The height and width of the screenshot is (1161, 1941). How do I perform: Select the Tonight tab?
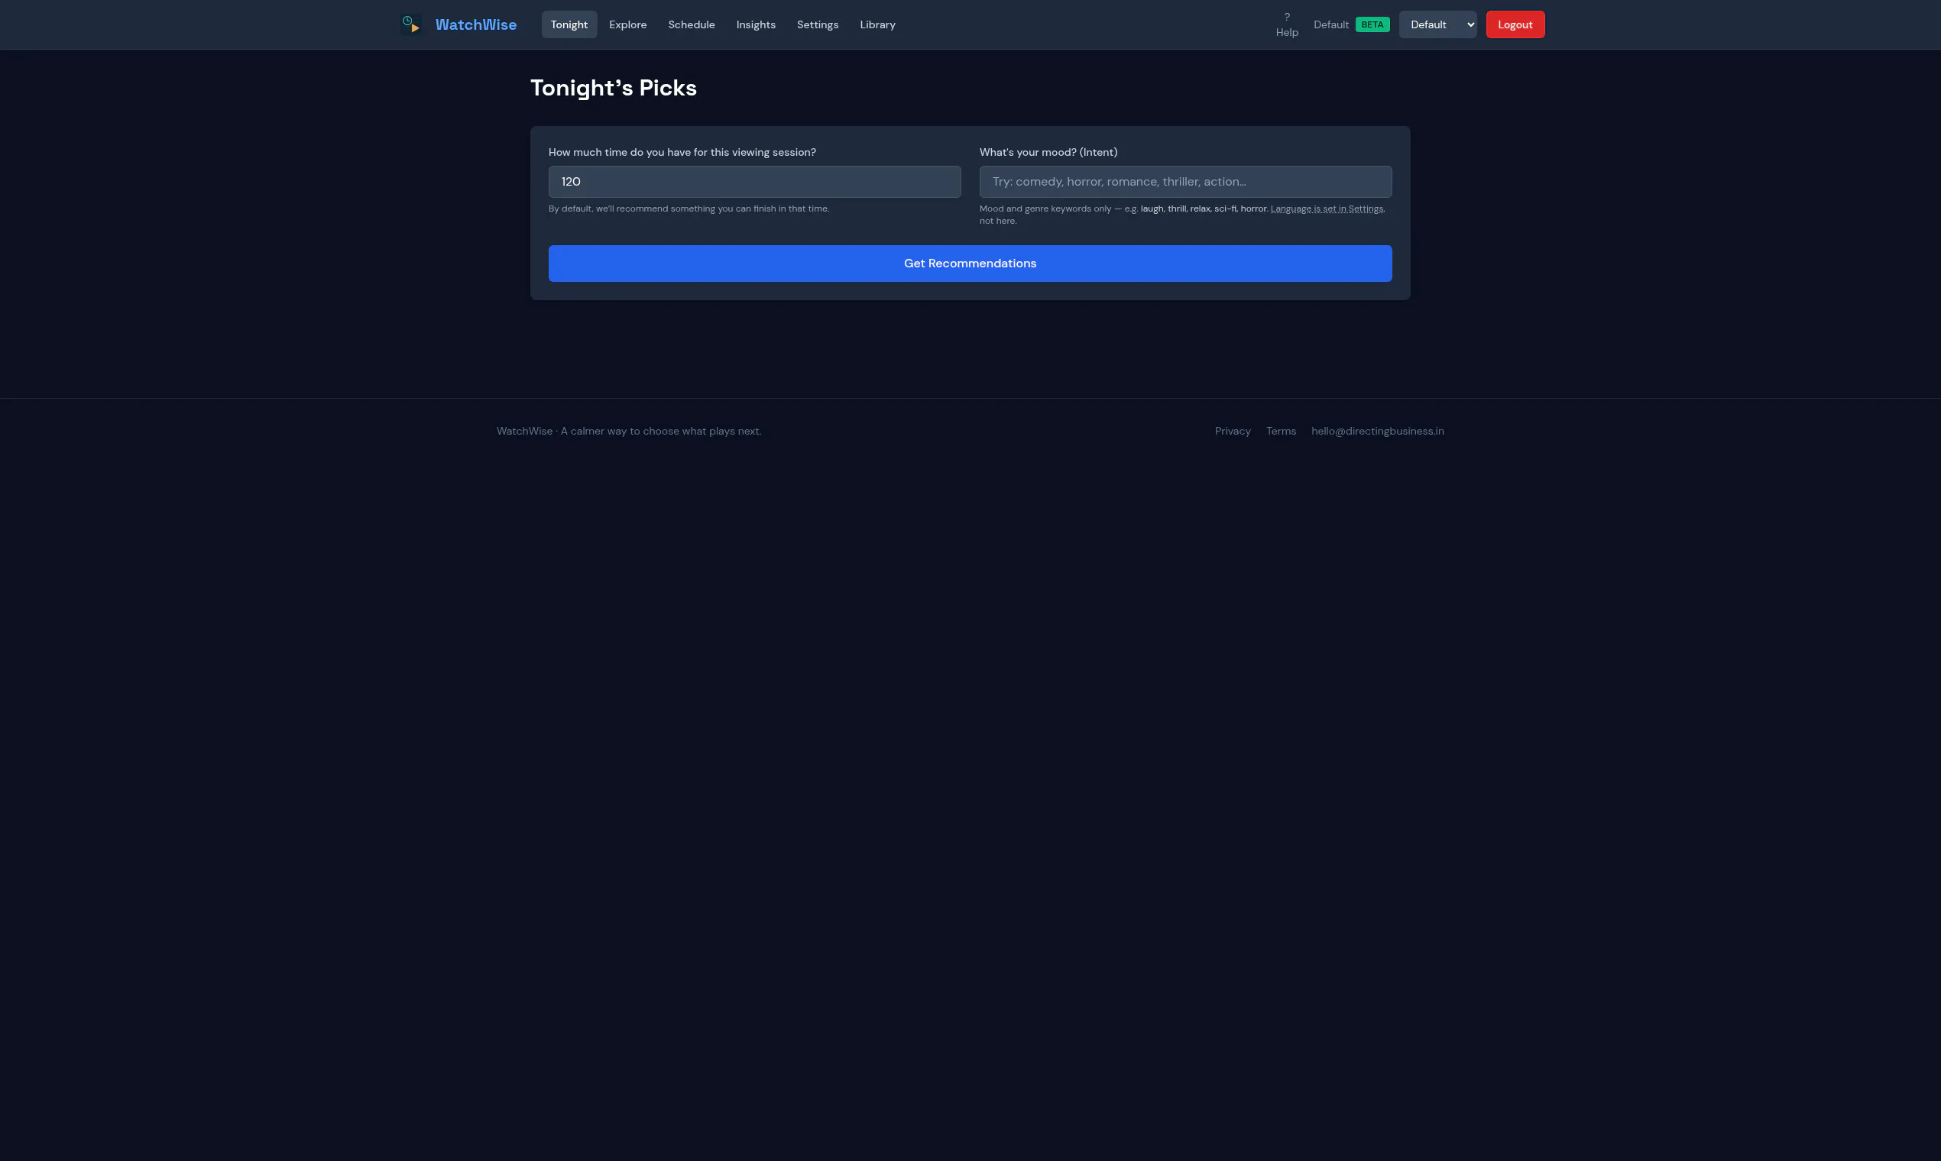click(569, 24)
